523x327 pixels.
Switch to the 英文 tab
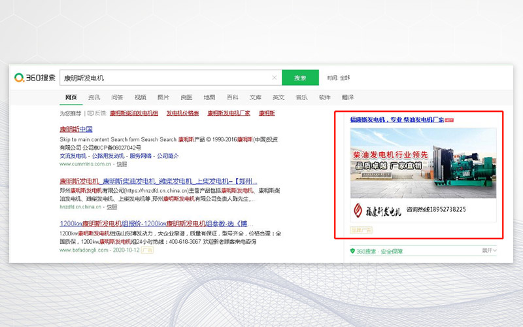click(x=278, y=97)
